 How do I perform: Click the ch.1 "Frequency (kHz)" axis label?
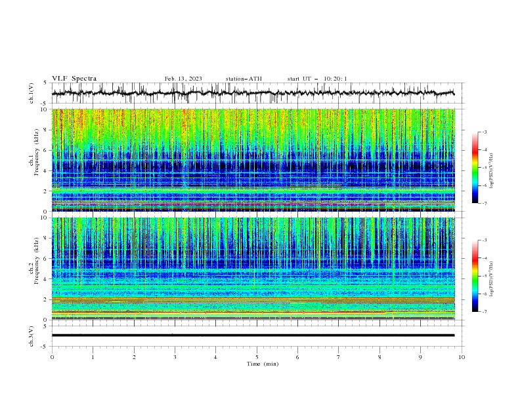point(37,151)
